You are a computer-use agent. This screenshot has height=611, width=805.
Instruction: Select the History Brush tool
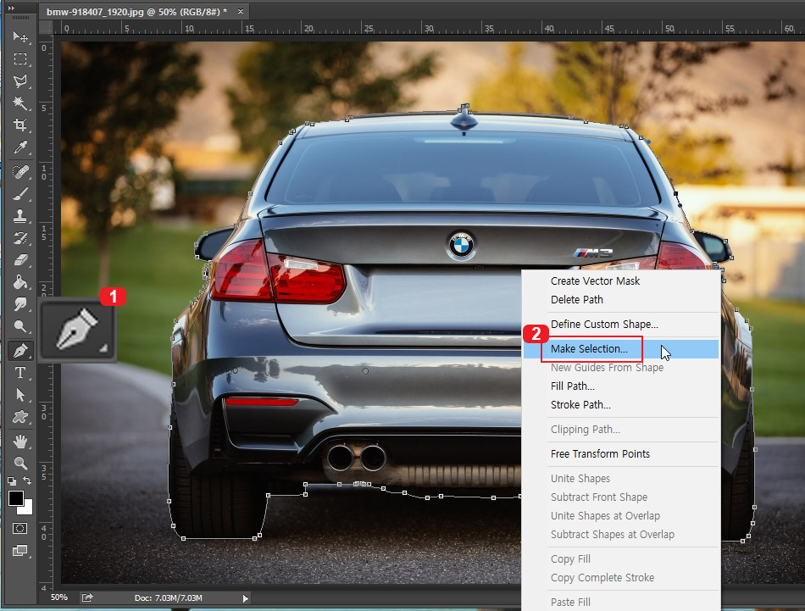(x=20, y=238)
